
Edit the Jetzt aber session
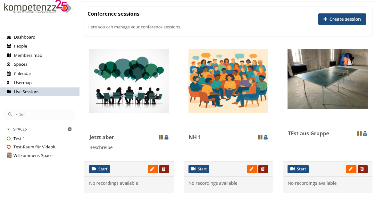point(153,169)
